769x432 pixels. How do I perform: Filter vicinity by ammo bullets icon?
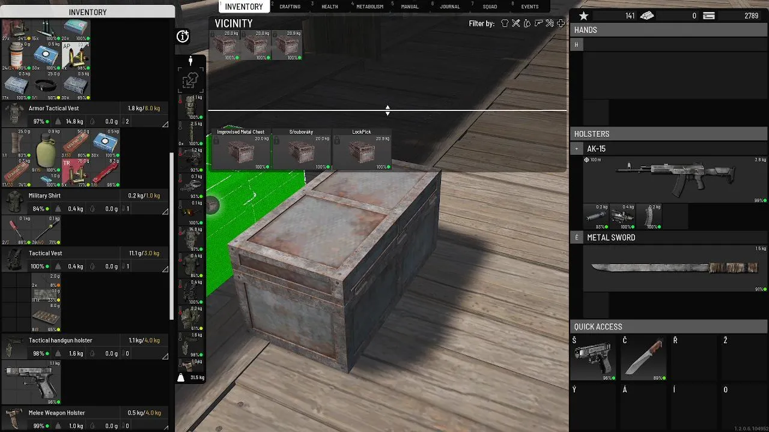pyautogui.click(x=549, y=23)
